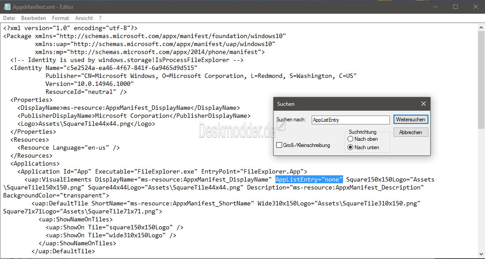Click the vertical scrollbar thumb
485x259 pixels.
tap(481, 80)
